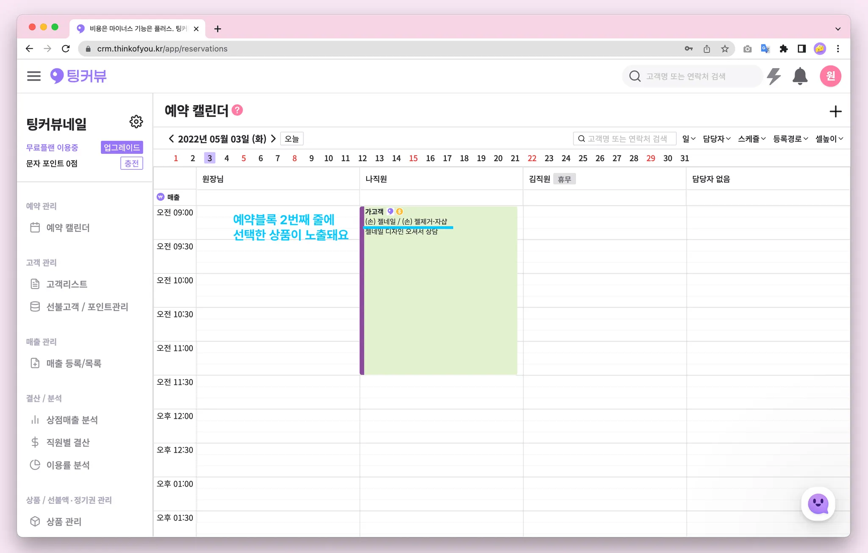This screenshot has height=553, width=868.
Task: Click the calendar customer search field
Action: (x=625, y=139)
